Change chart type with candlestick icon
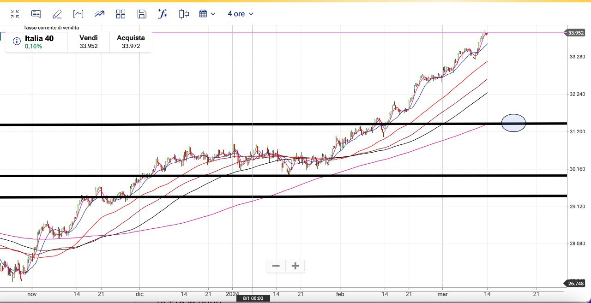 coord(184,14)
